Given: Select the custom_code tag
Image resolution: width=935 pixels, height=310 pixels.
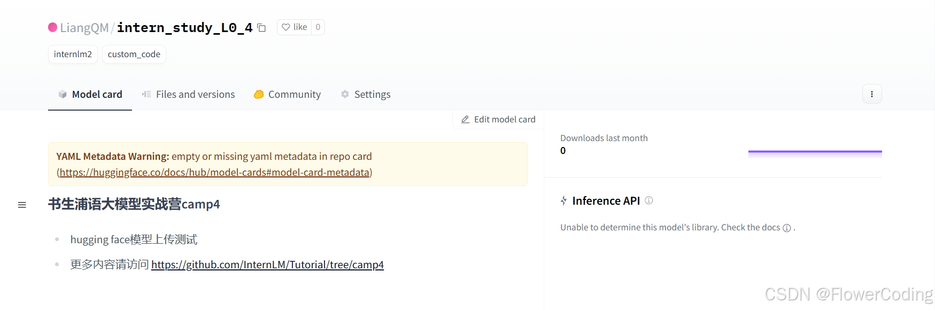Looking at the screenshot, I should (x=134, y=54).
